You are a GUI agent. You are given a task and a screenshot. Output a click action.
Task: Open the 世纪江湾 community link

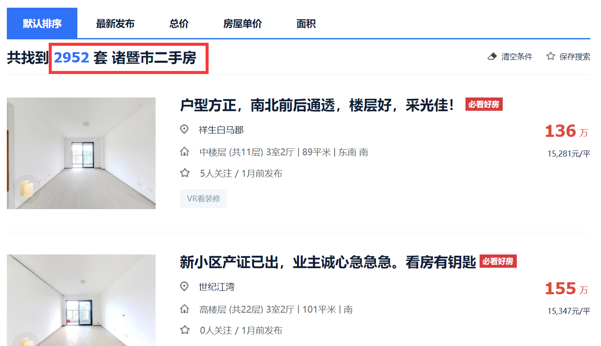point(216,287)
